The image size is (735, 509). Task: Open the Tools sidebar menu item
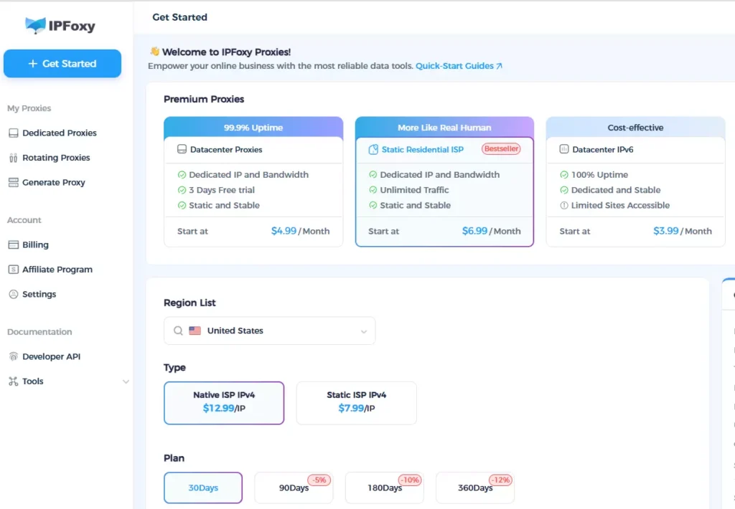point(33,381)
